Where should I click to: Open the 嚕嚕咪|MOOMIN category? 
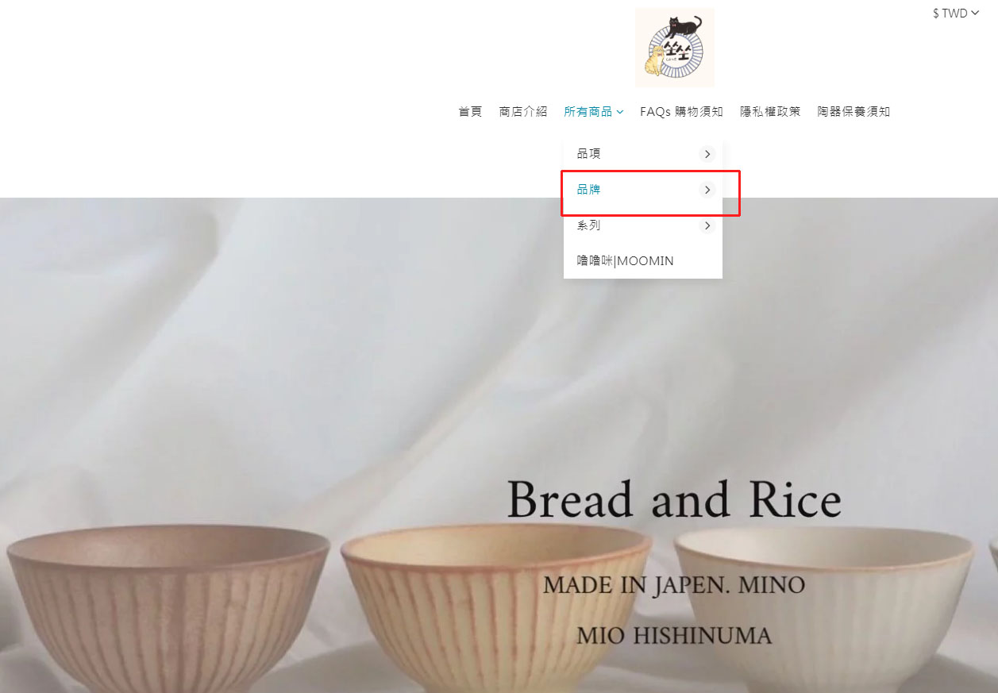pos(643,261)
